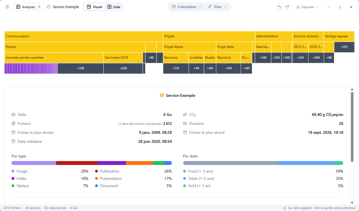Click the Vidéo legend color dot

[x=13, y=178]
